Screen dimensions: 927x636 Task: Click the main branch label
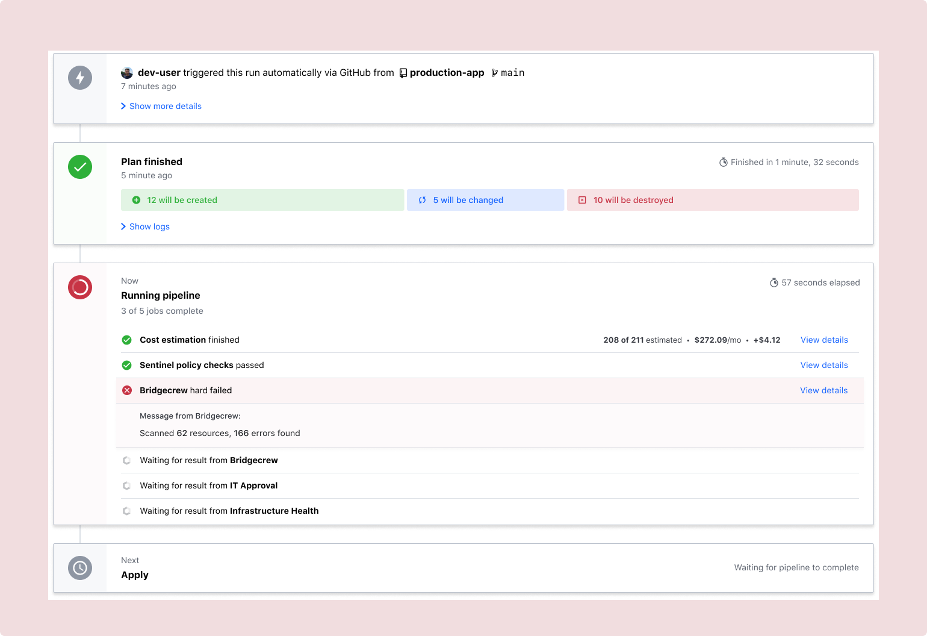coord(513,73)
